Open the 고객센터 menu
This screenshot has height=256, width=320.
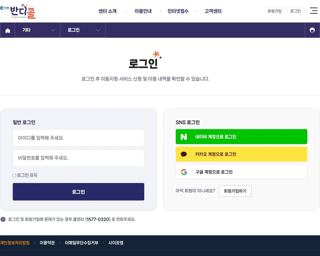click(213, 11)
